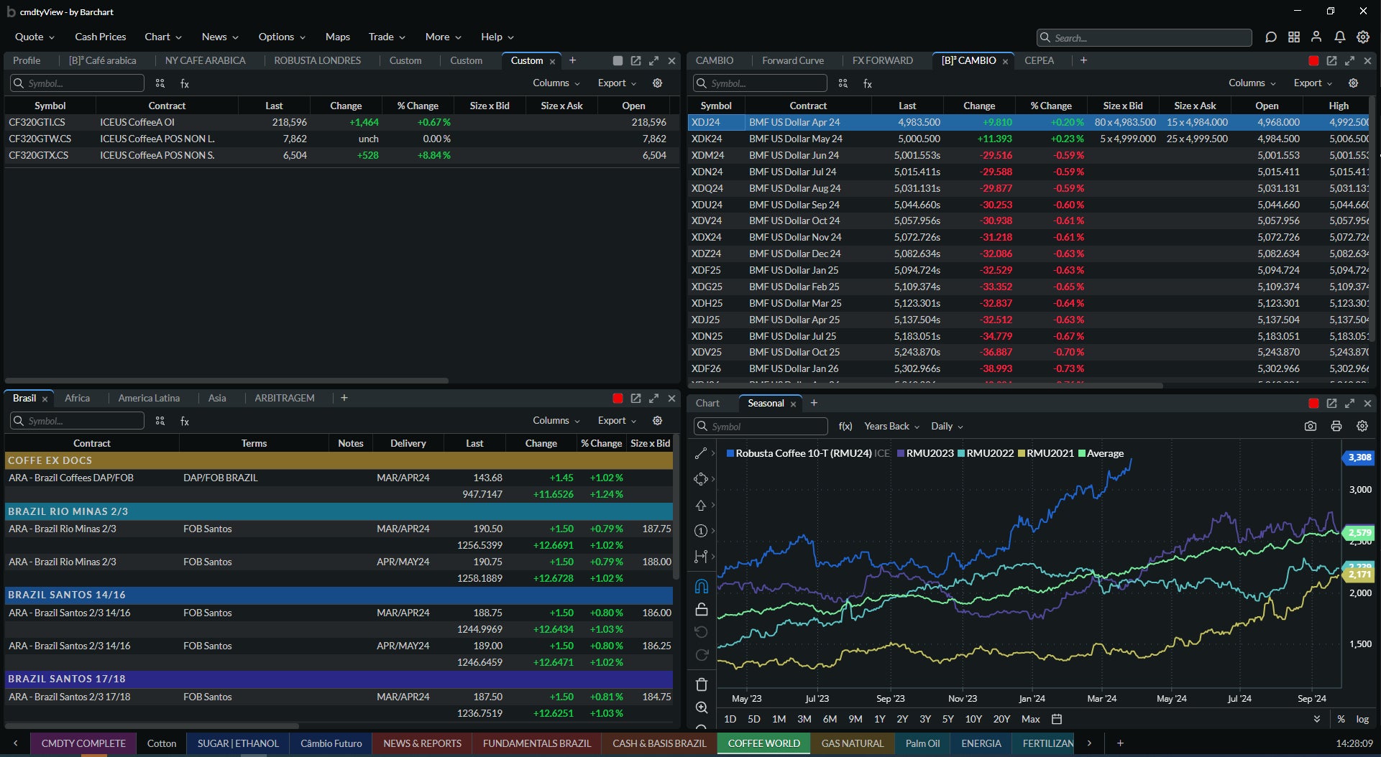This screenshot has height=757, width=1381.
Task: Select the arrow marker tool in chart
Action: click(x=701, y=505)
